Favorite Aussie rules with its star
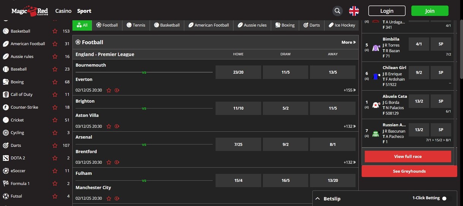Image resolution: width=463 pixels, height=206 pixels. (x=55, y=57)
